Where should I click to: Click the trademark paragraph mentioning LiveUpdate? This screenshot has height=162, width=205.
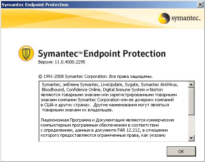109,97
